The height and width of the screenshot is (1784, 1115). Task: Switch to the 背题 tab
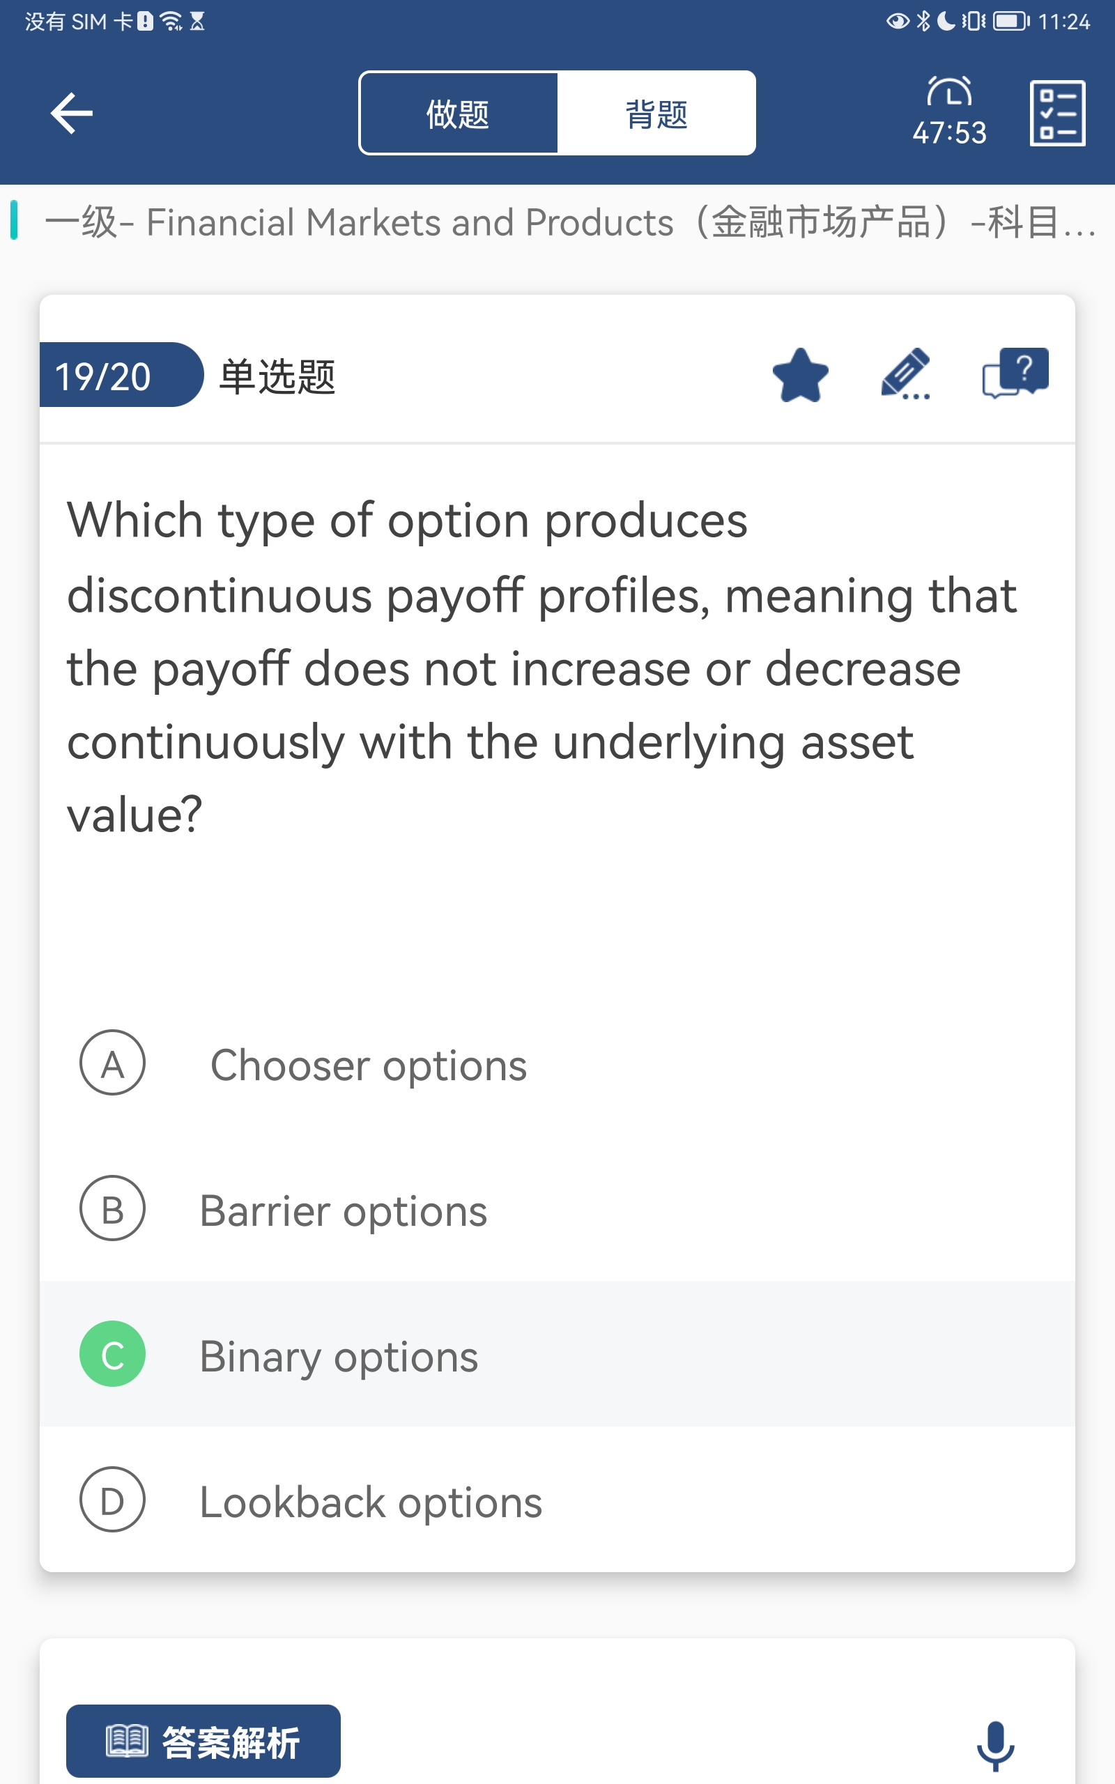tap(656, 114)
